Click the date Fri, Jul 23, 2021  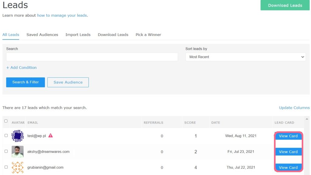point(241,151)
